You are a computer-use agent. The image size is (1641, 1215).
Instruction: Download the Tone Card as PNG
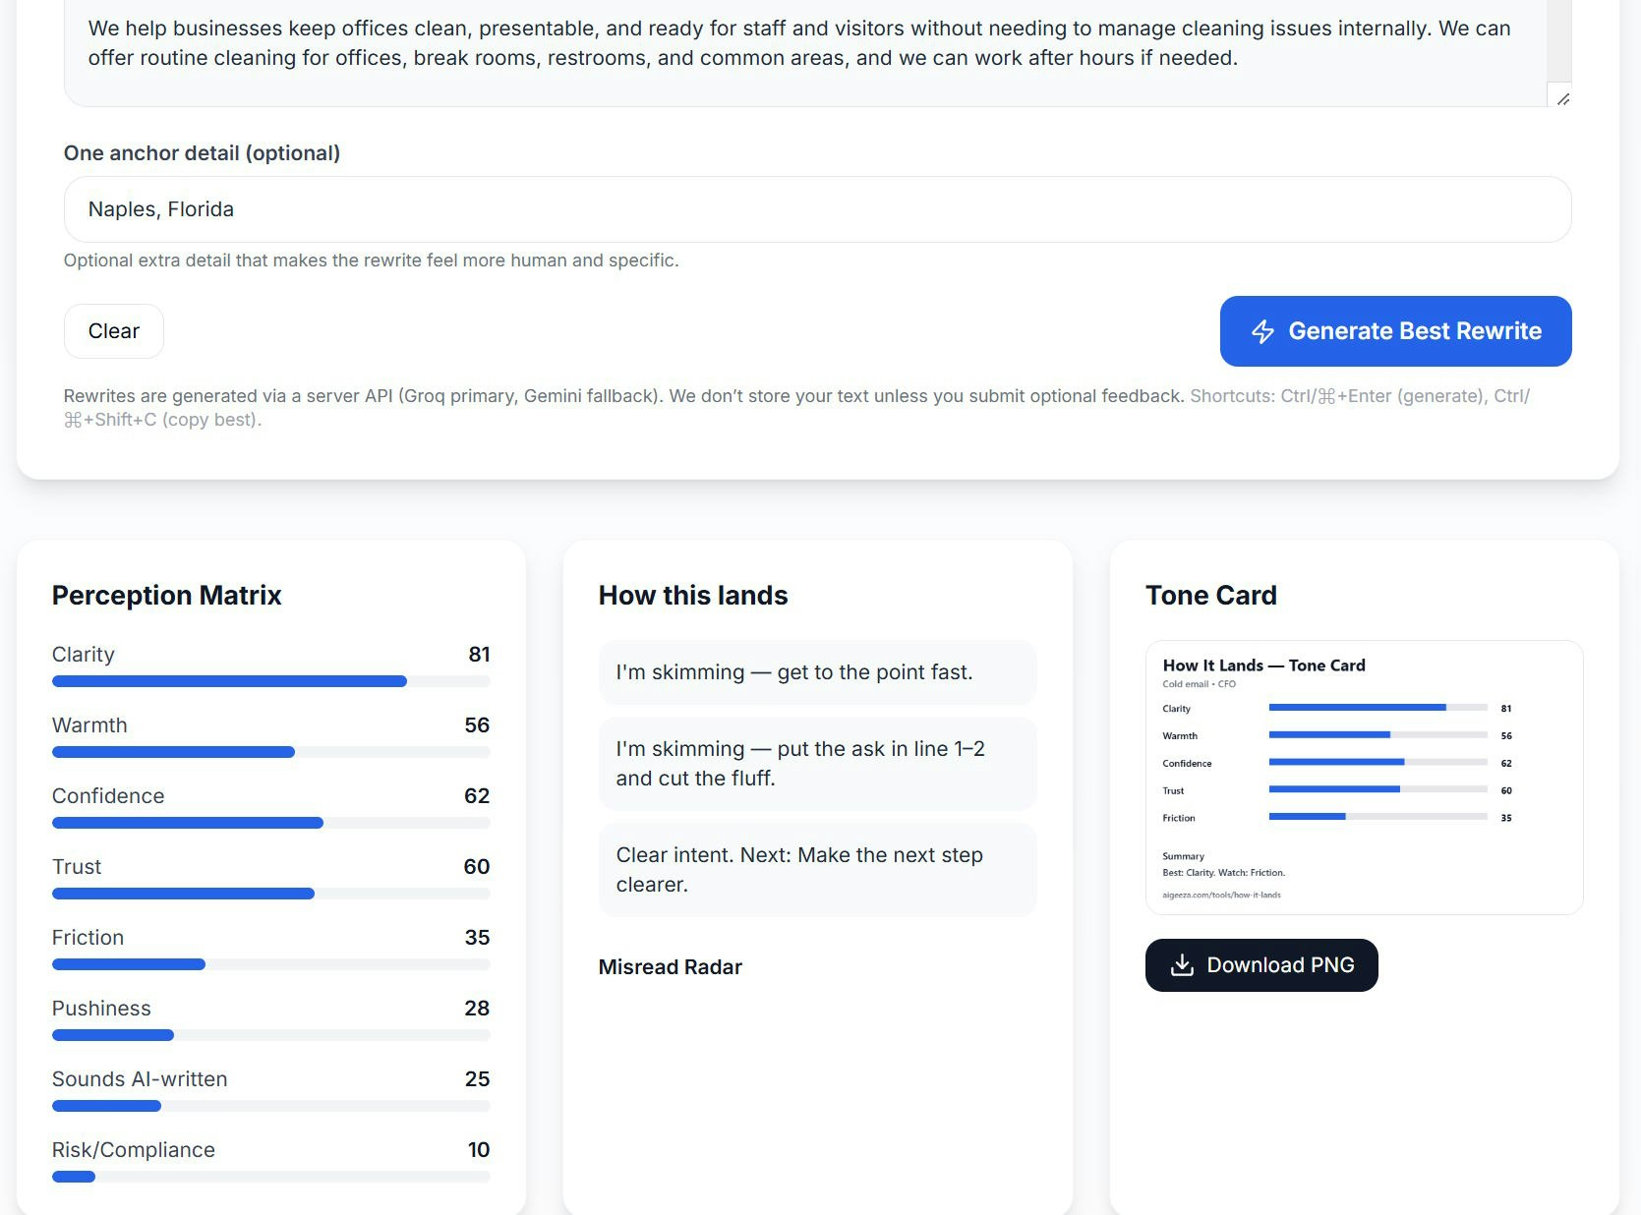1261,965
